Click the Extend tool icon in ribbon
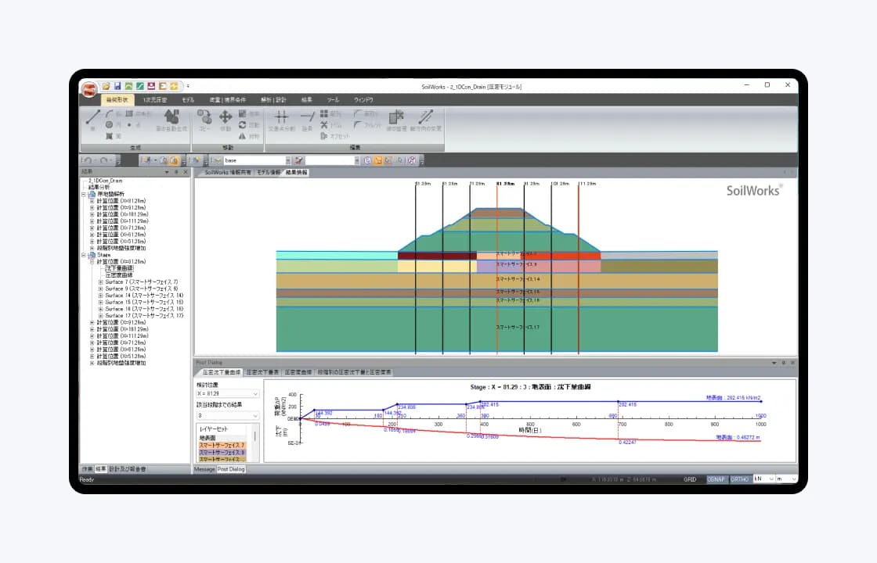This screenshot has width=877, height=563. coord(307,117)
